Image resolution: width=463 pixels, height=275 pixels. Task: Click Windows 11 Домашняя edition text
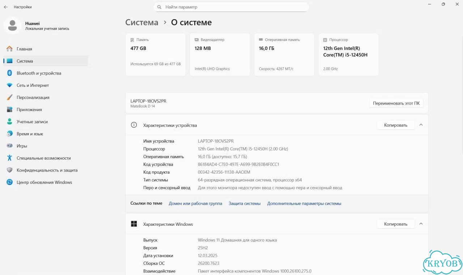tap(237, 240)
